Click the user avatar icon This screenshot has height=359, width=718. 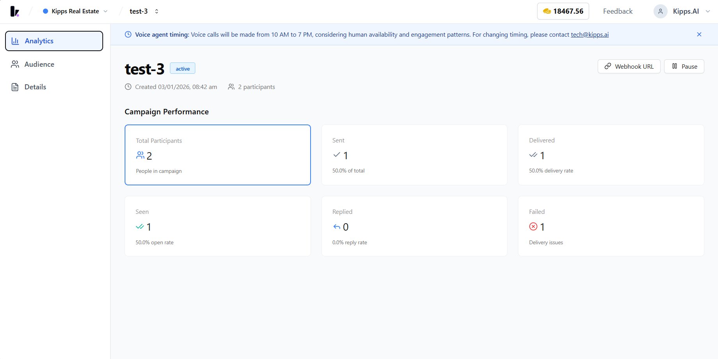tap(660, 11)
